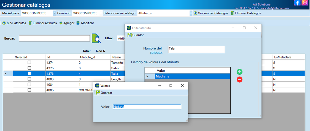Click the Sinc. Atributos toolbar label
This screenshot has width=310, height=131.
click(x=16, y=23)
